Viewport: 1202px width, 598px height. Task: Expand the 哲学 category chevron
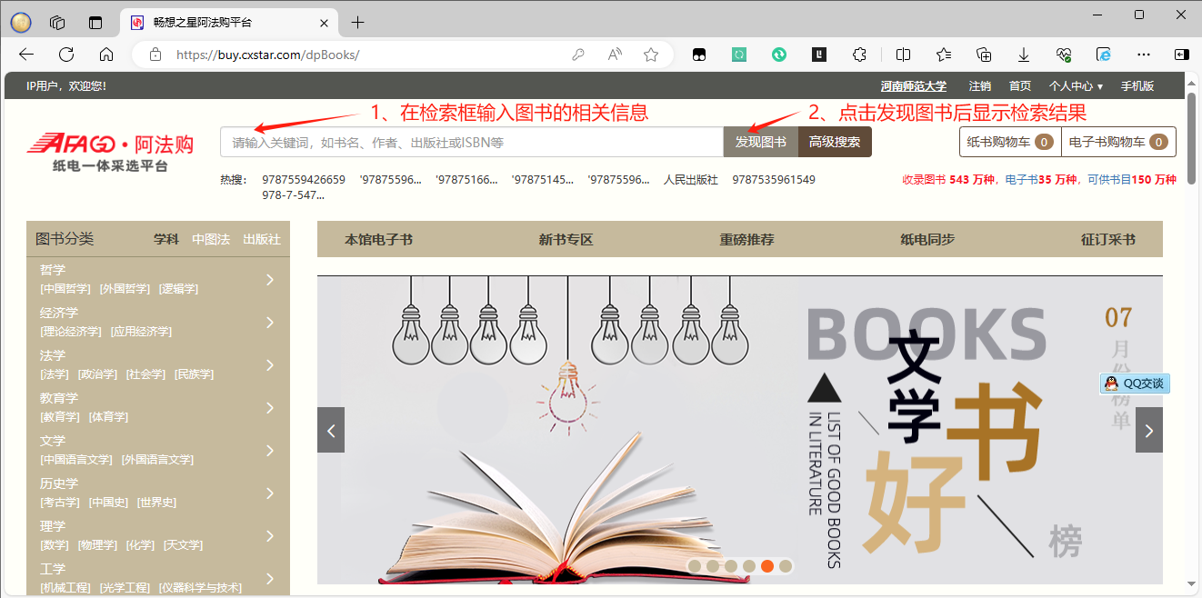tap(270, 280)
